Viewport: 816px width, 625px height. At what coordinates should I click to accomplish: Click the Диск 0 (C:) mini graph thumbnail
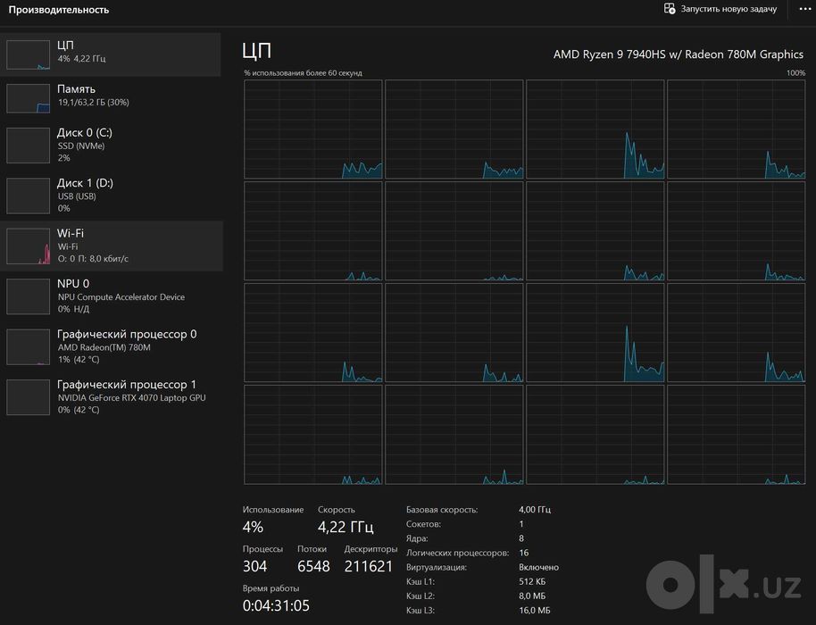28,146
